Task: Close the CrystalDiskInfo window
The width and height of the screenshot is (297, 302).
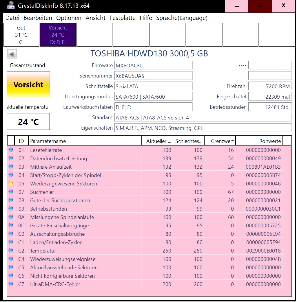Action: click(x=283, y=5)
